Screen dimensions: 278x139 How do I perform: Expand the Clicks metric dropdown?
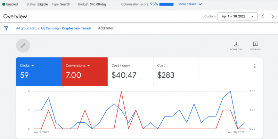coord(33,66)
